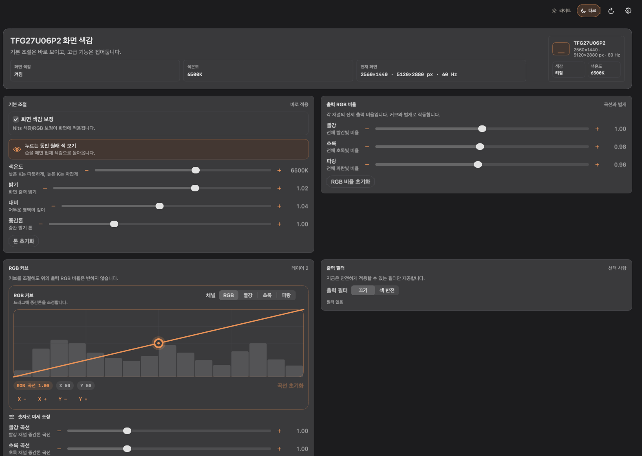This screenshot has width=642, height=456.
Task: Increase 빨강 output ratio with plus icon
Action: [597, 129]
